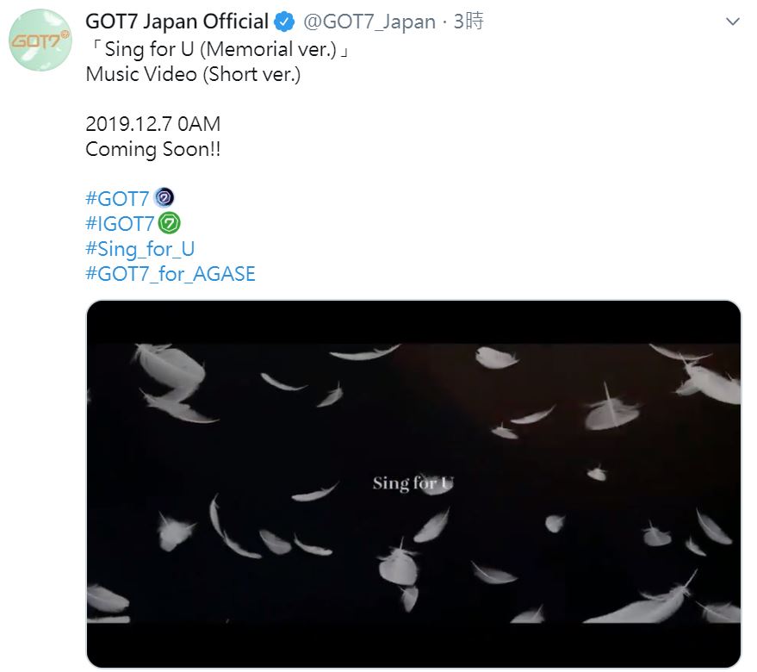Open the tweet's 3時 timestamp
Viewport: 757px width, 672px height.
(x=468, y=22)
